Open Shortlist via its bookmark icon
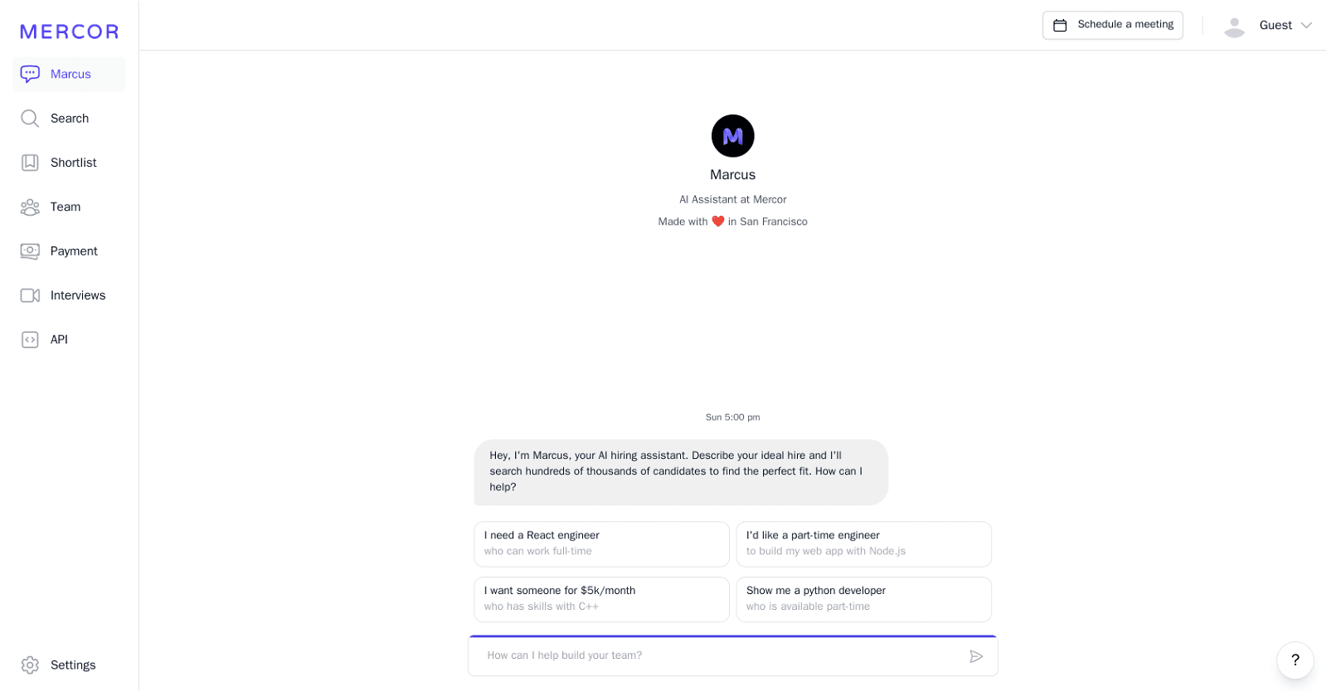The height and width of the screenshot is (692, 1327). [30, 163]
